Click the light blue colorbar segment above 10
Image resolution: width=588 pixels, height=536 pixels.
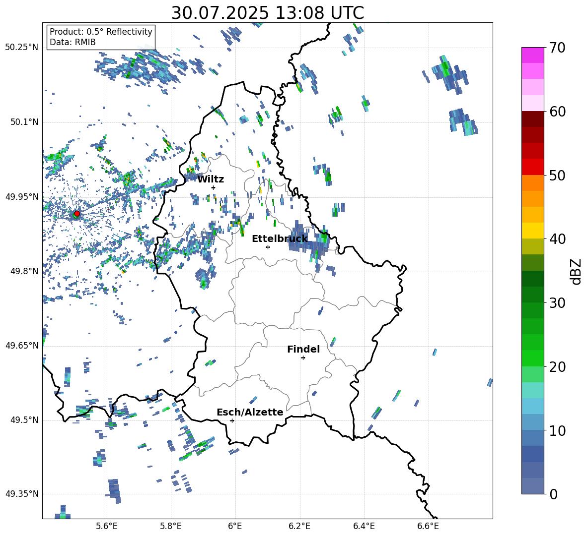(x=532, y=406)
